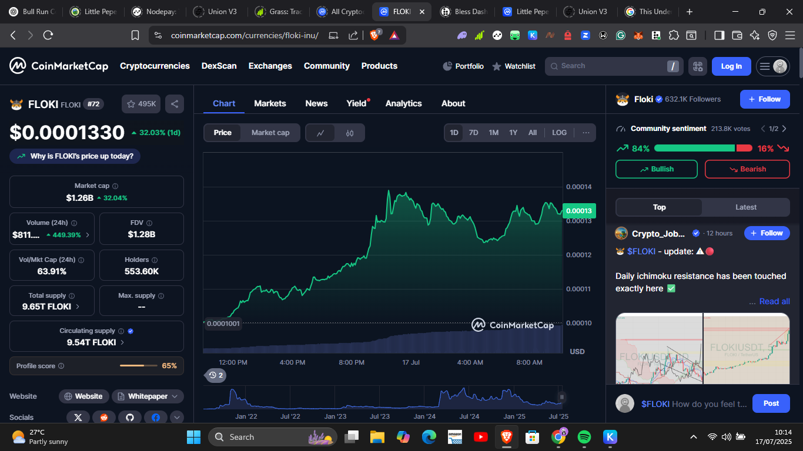Show hidden system tray icons
Viewport: 803px width, 451px height.
694,437
